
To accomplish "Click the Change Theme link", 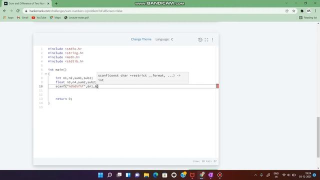I will (141, 39).
